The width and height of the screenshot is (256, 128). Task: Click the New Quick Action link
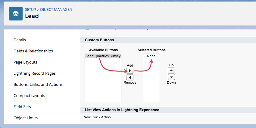[97, 117]
